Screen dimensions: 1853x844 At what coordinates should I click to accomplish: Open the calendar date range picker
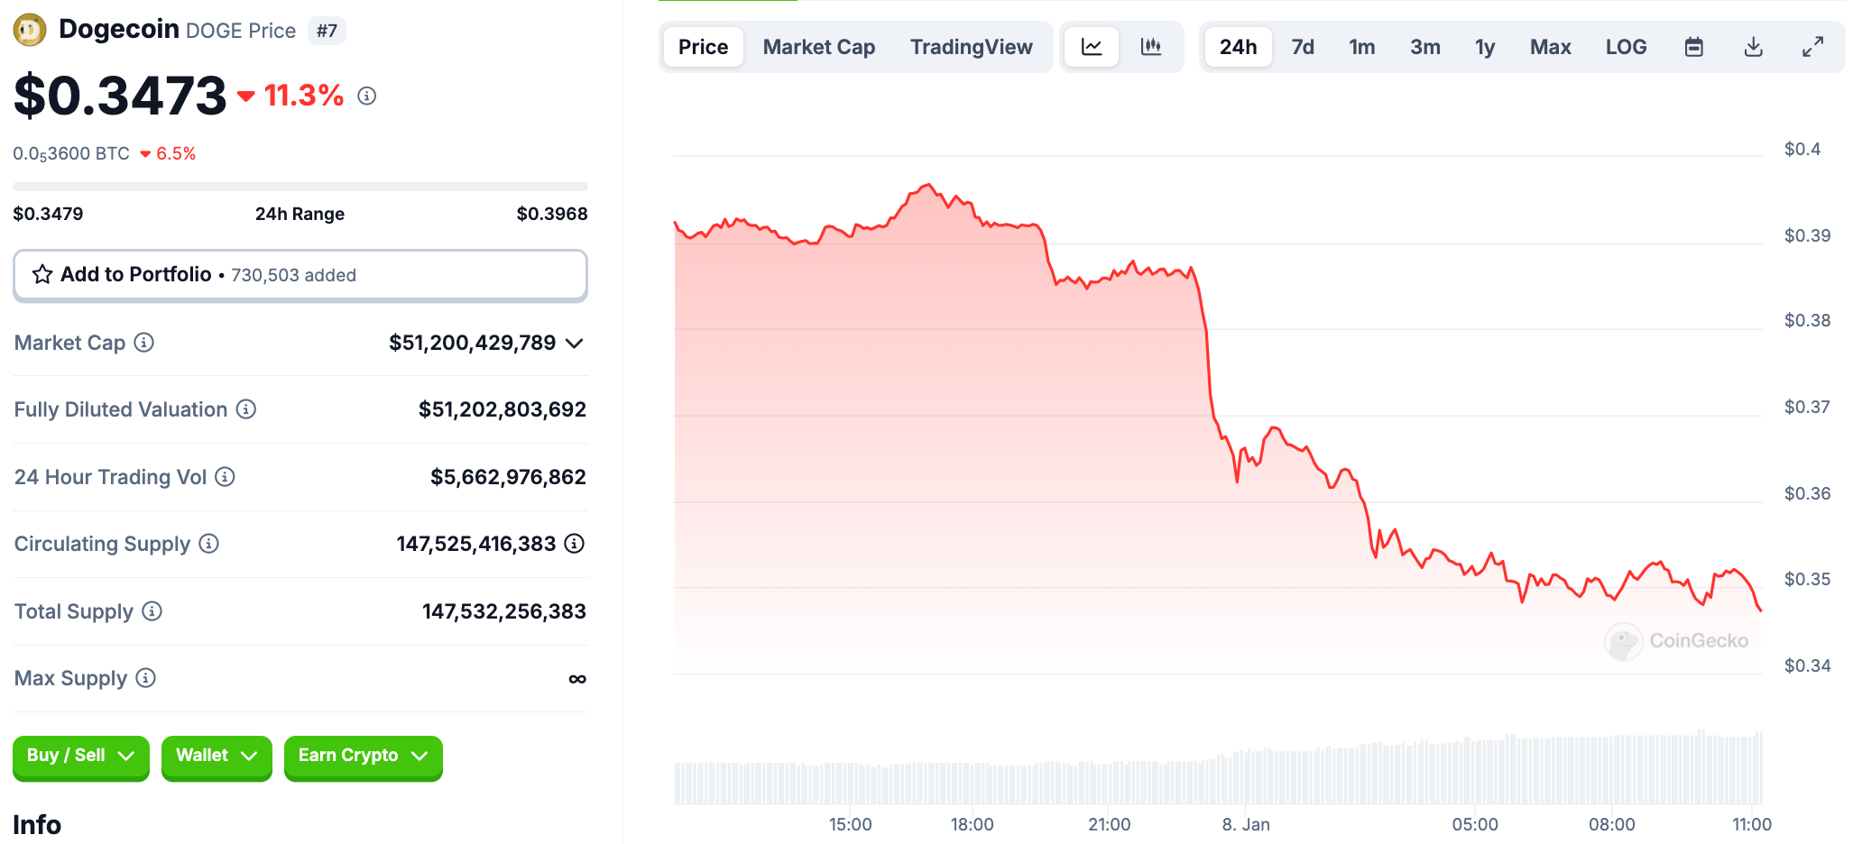click(1694, 47)
